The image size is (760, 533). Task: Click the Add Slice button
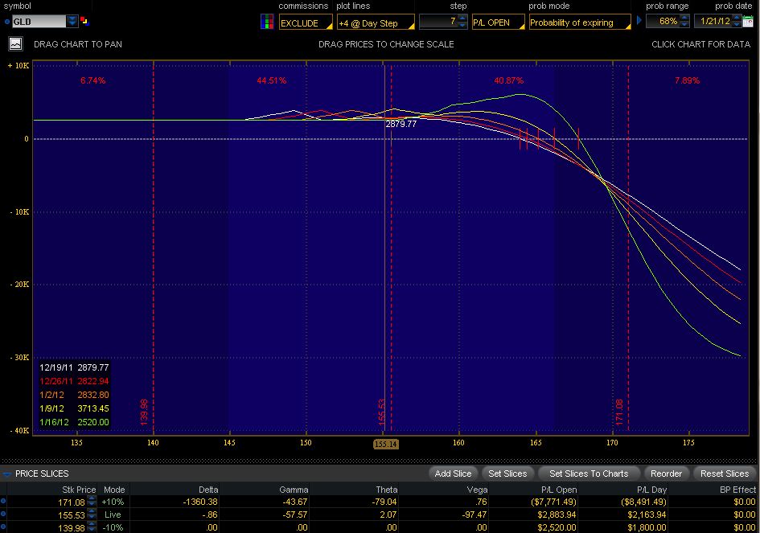(x=454, y=474)
